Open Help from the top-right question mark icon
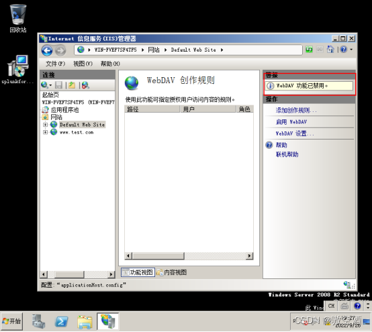 pos(344,50)
